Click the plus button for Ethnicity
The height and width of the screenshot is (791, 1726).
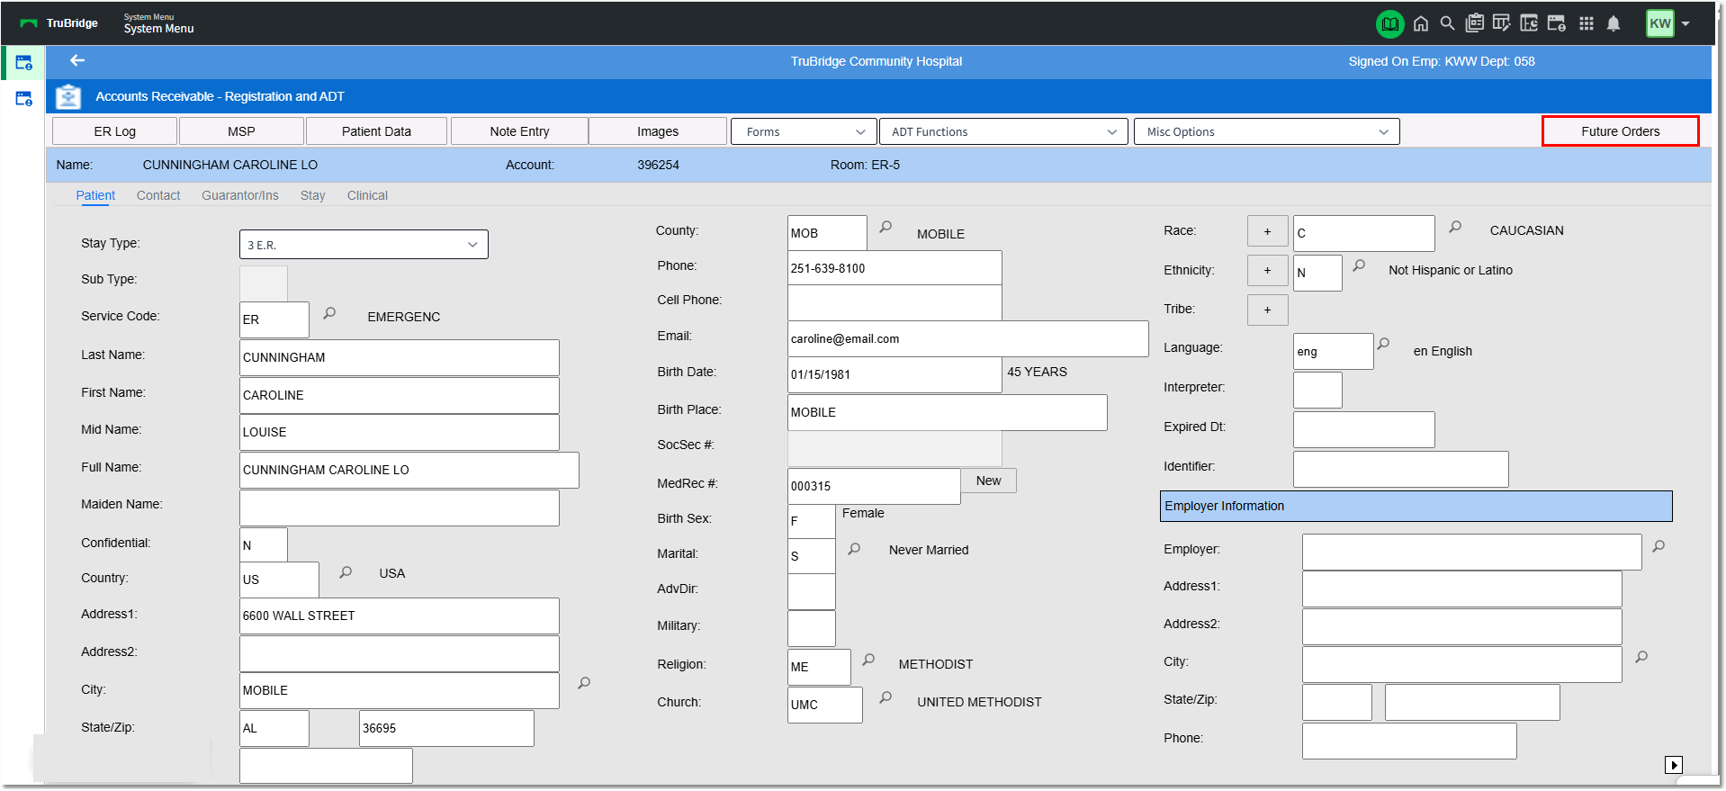point(1267,270)
